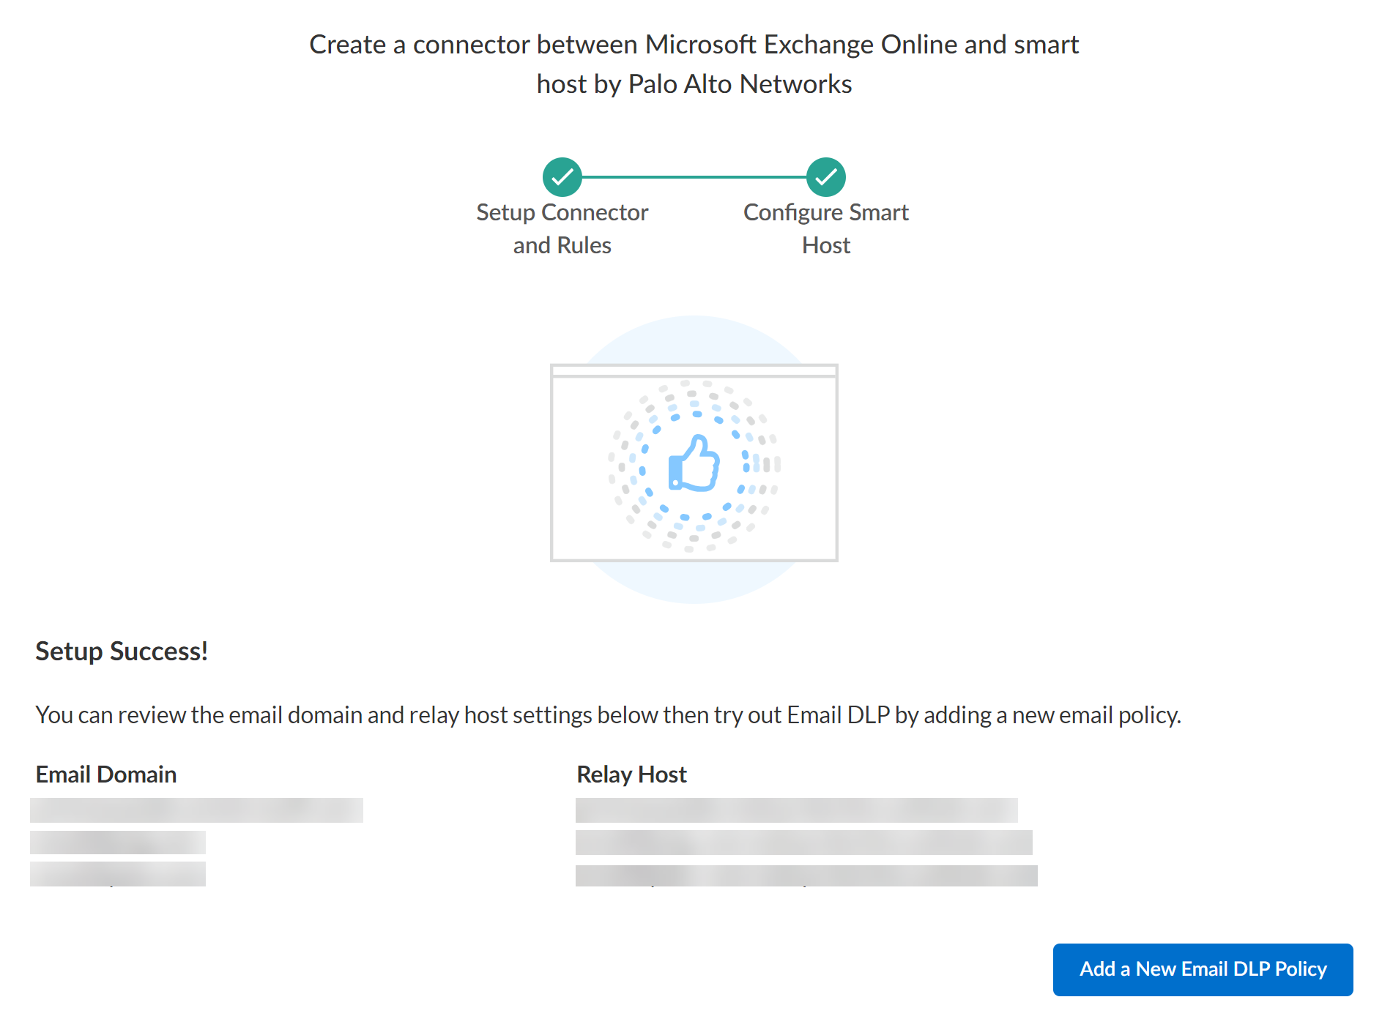Click the Setup Success! heading
Image resolution: width=1382 pixels, height=1027 pixels.
(122, 651)
